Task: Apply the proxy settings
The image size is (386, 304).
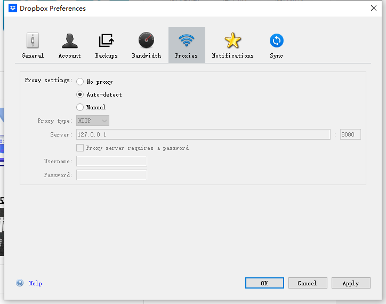Action: click(351, 283)
